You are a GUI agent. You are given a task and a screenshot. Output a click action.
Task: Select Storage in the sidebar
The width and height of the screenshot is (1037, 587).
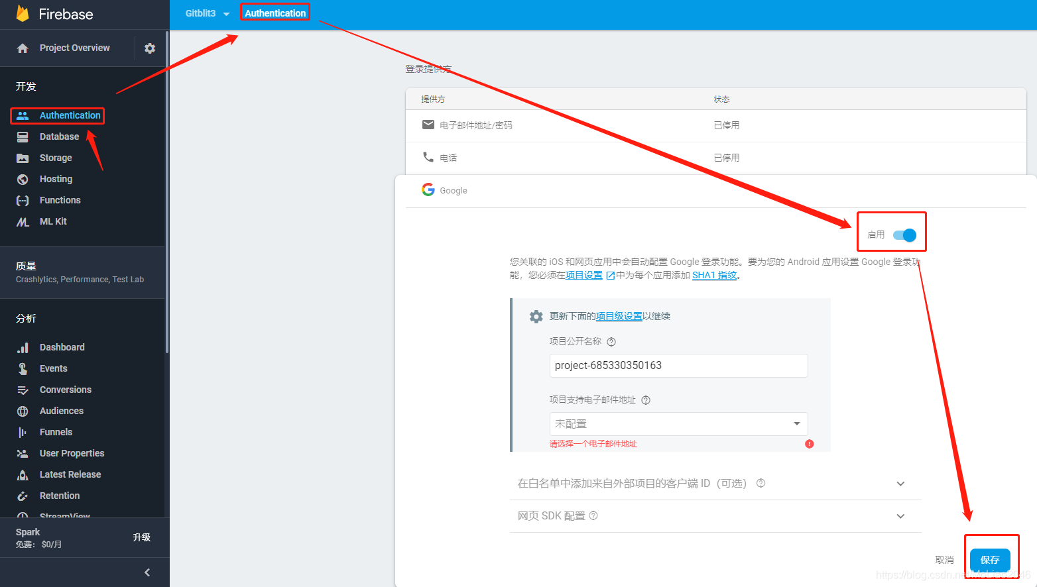coord(56,158)
